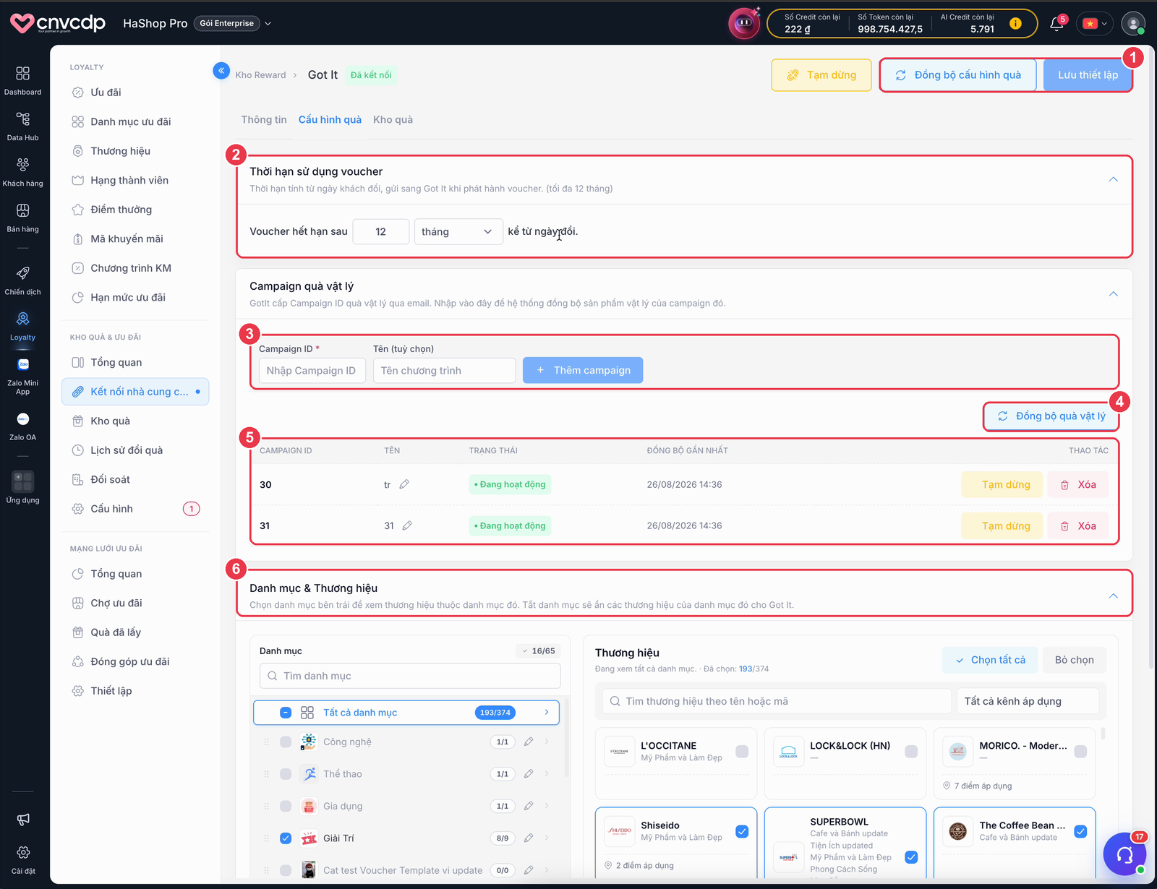Open the tháng unit dropdown
The image size is (1157, 889).
[458, 231]
